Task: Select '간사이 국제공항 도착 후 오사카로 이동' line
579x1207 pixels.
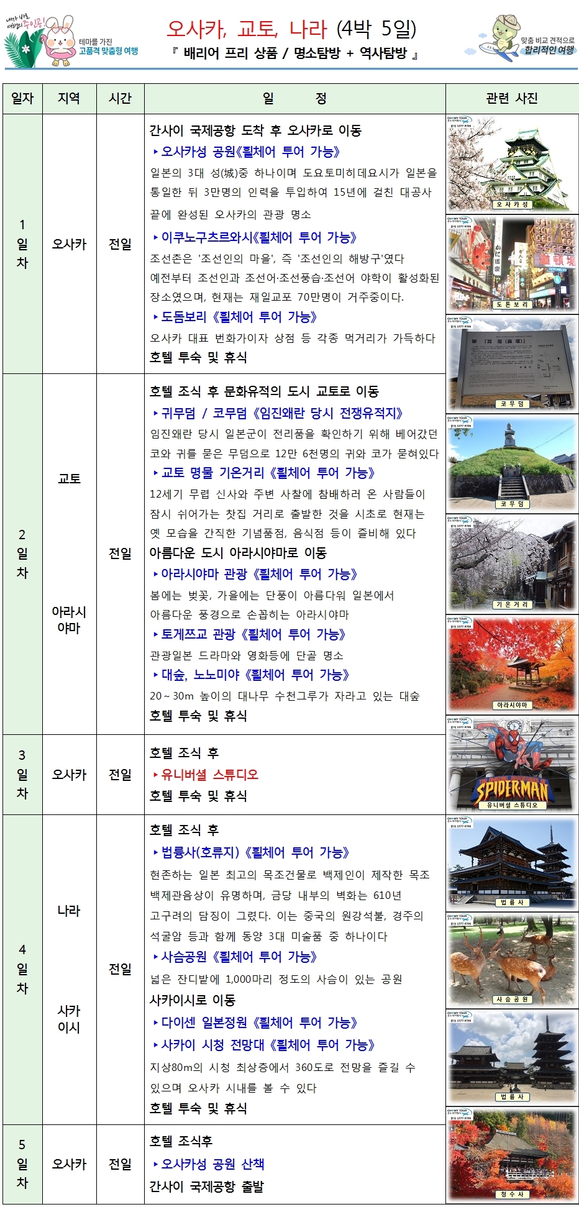Action: pyautogui.click(x=255, y=130)
